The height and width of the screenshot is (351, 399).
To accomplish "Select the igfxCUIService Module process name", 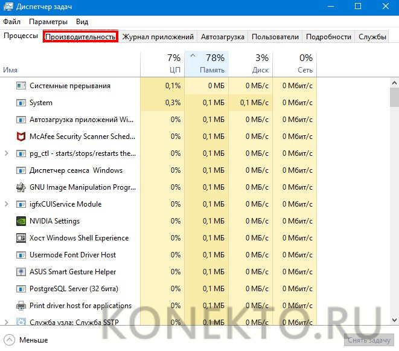I will [x=65, y=204].
